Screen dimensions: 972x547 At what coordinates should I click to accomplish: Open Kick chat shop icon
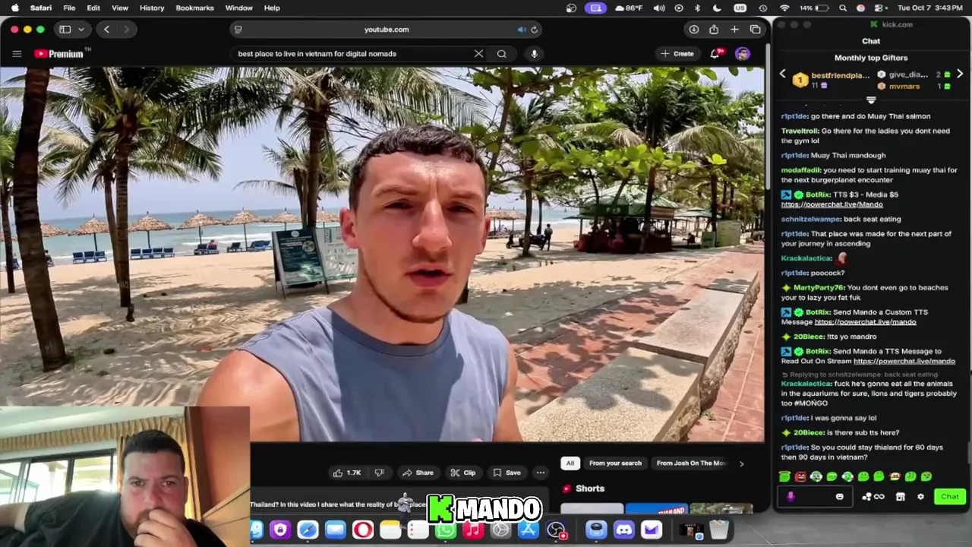(x=900, y=497)
